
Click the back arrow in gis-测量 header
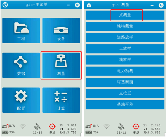tap(161, 5)
